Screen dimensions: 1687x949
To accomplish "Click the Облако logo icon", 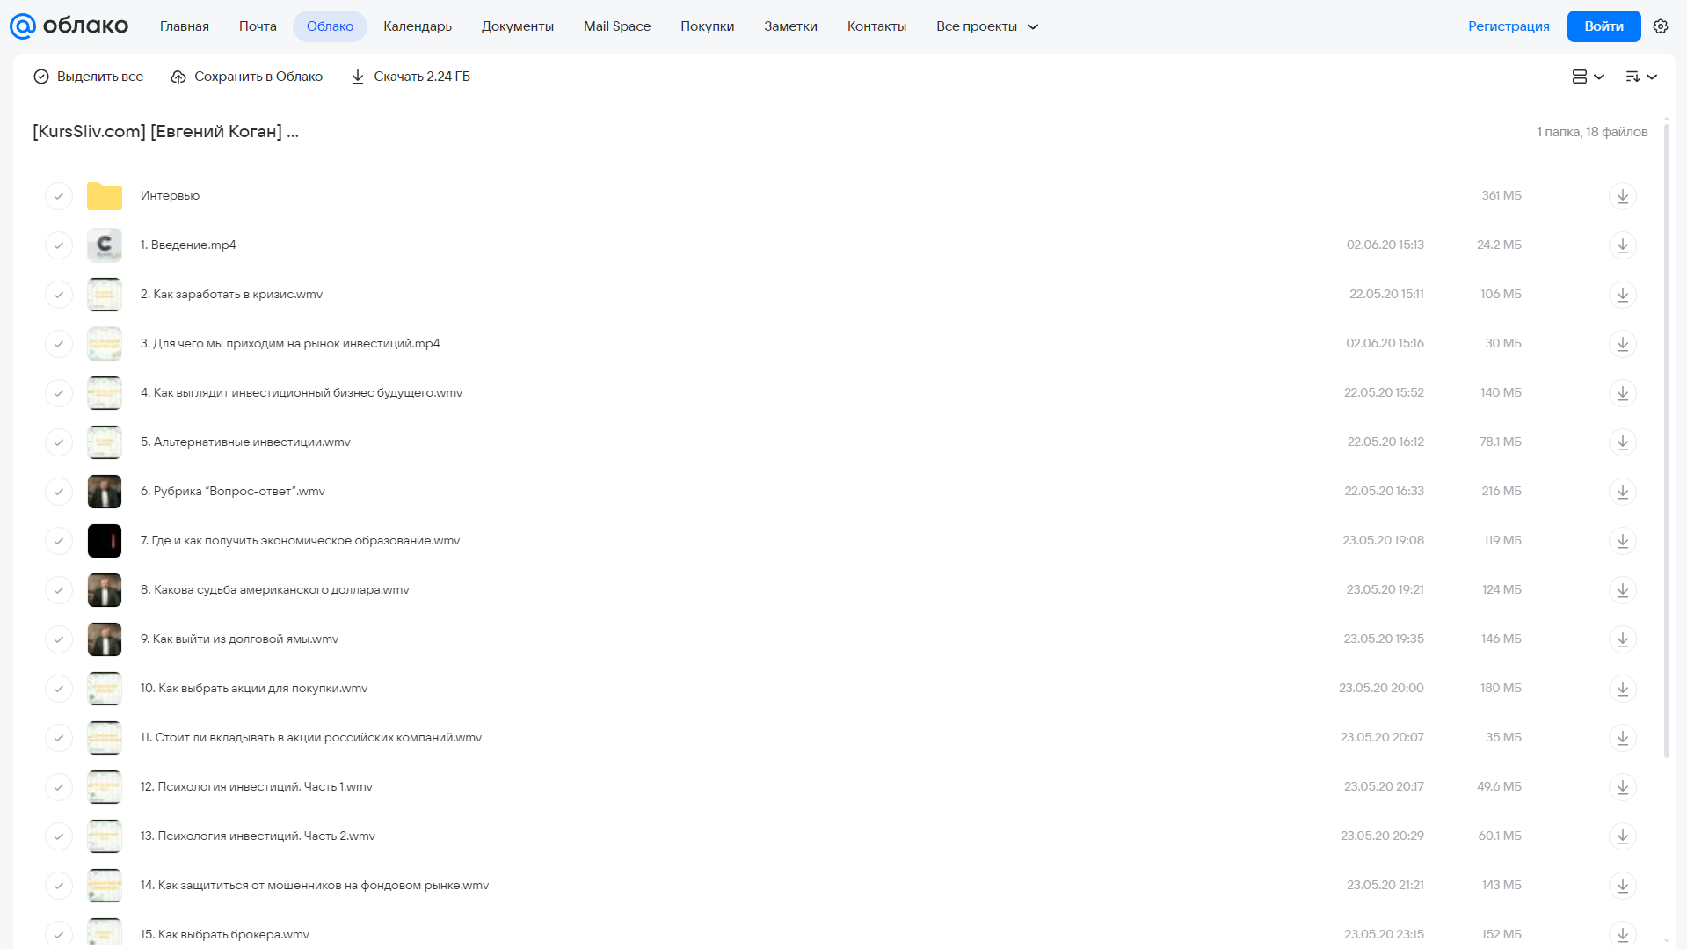I will pos(22,26).
